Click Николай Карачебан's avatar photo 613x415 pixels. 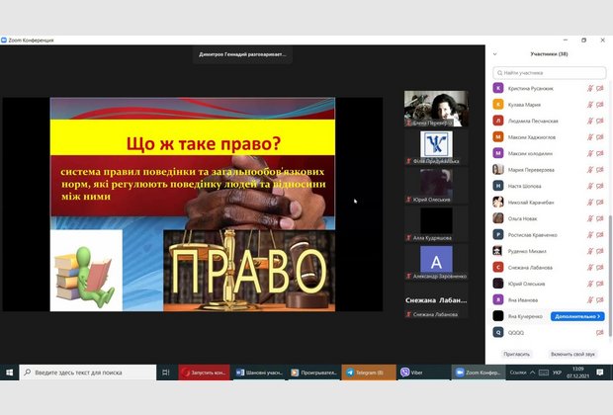[498, 202]
